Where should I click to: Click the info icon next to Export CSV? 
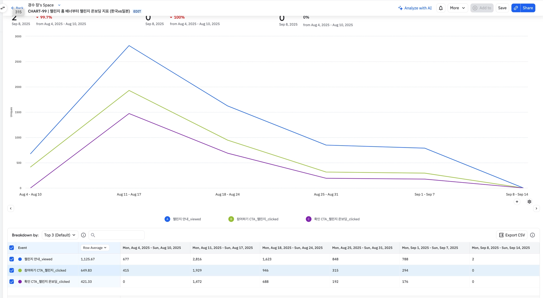click(532, 235)
